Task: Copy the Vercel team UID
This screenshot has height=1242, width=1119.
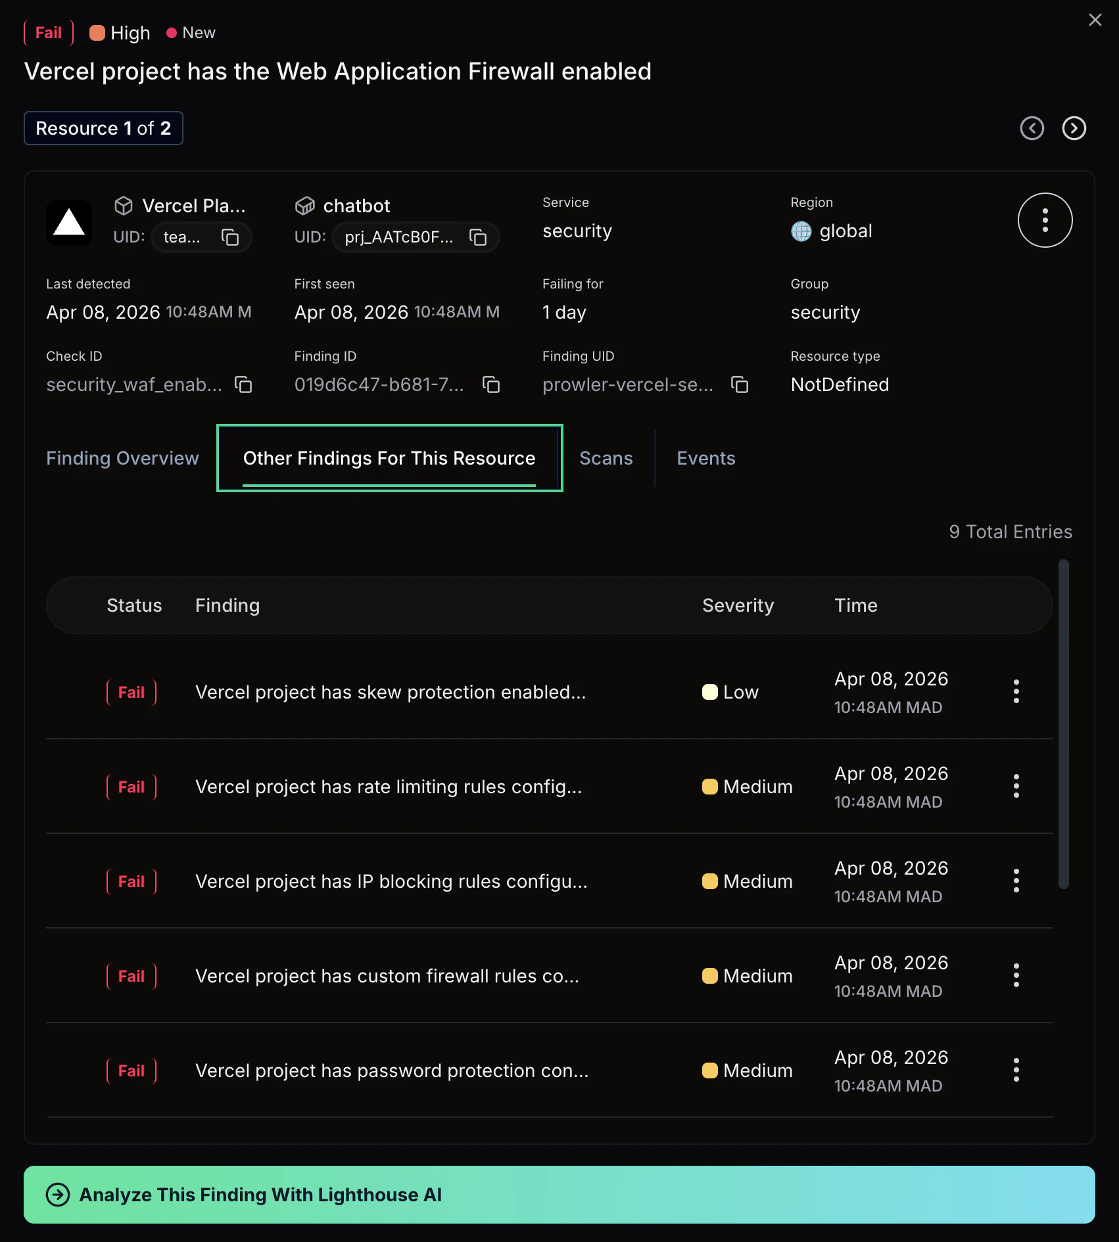Action: 229,237
